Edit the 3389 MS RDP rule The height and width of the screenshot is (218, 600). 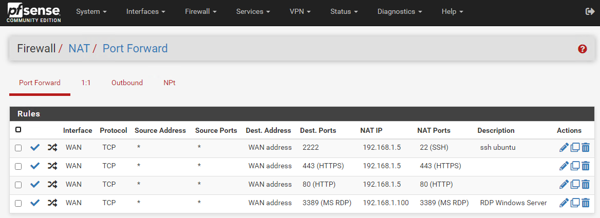pos(564,203)
